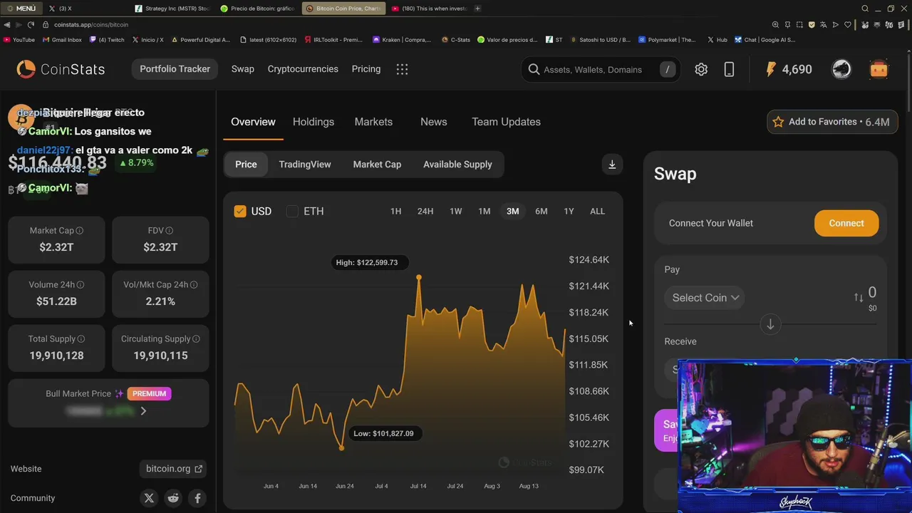Click the swap direction arrow icon
Viewport: 912px width, 513px height.
770,324
